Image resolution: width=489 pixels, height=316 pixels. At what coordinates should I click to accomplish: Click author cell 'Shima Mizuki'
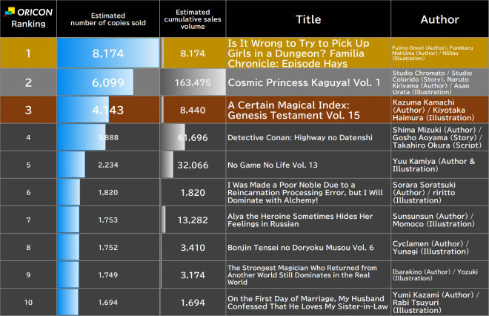coord(437,137)
